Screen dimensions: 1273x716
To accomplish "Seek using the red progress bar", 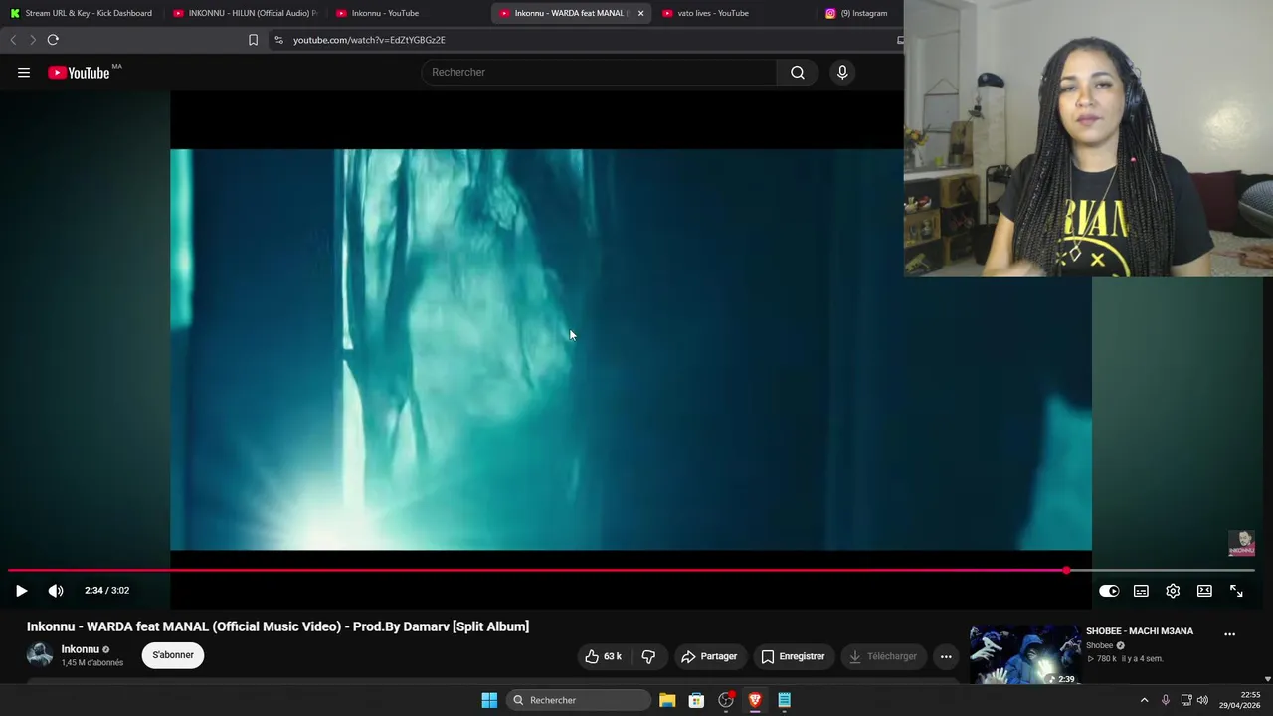I will (x=632, y=571).
